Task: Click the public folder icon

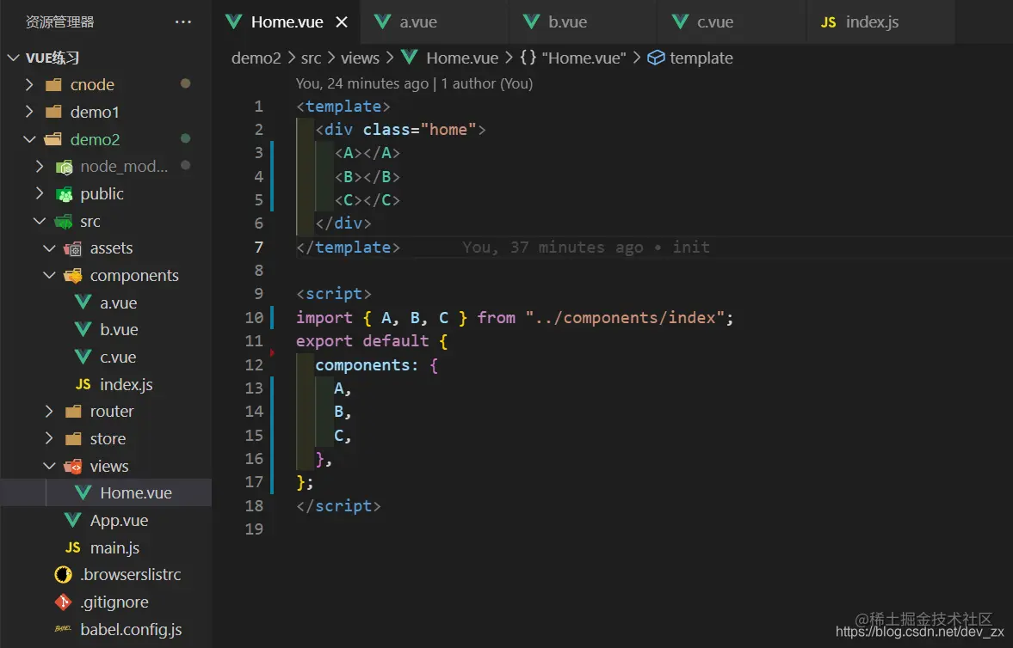Action: coord(64,194)
